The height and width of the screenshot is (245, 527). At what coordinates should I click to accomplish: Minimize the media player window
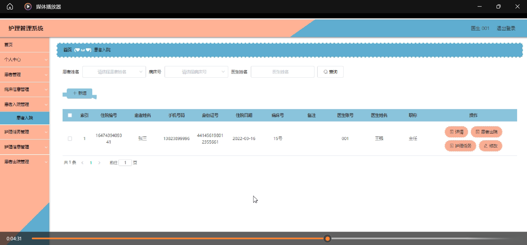tap(480, 7)
